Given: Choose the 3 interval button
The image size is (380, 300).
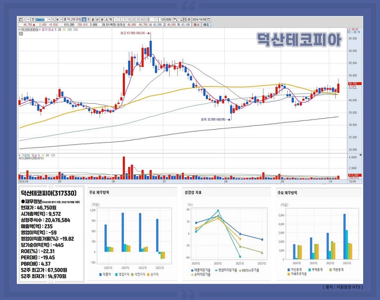Looking at the screenshot, I should pyautogui.click(x=120, y=19).
